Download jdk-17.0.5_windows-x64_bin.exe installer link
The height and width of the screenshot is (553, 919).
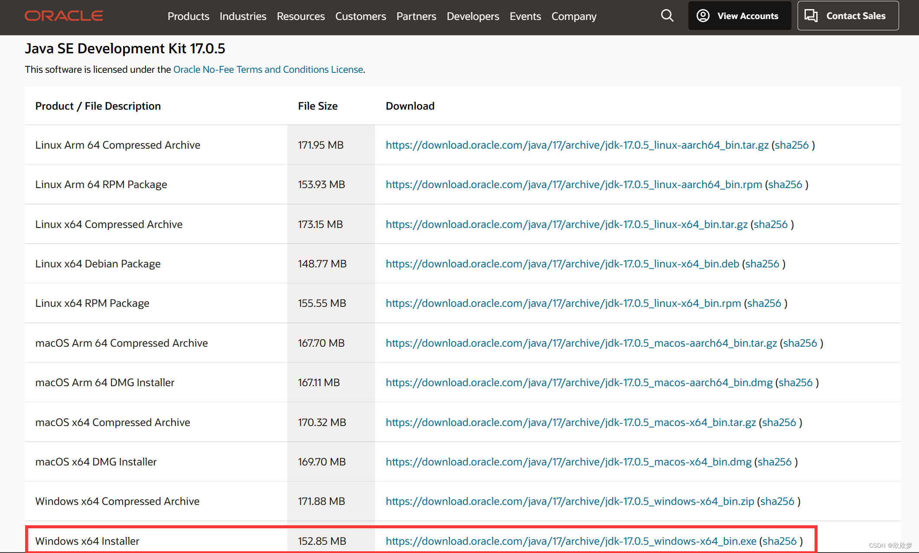click(571, 541)
